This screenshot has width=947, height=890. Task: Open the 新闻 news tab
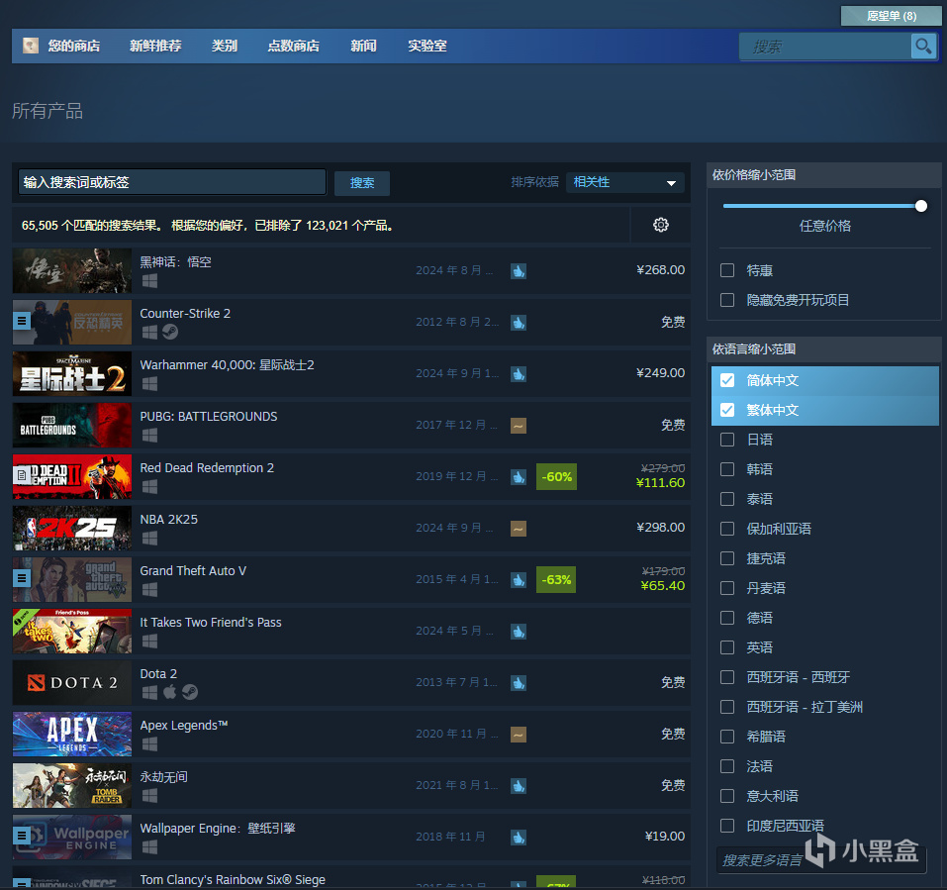[363, 46]
